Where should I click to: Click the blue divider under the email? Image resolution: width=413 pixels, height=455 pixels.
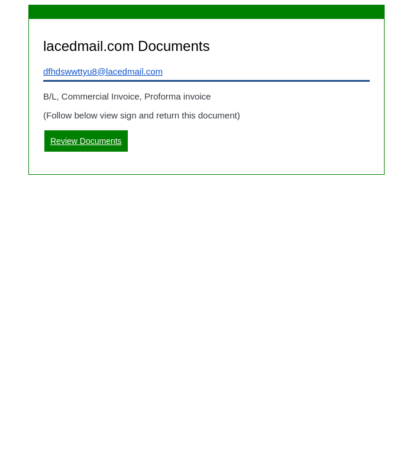click(206, 81)
